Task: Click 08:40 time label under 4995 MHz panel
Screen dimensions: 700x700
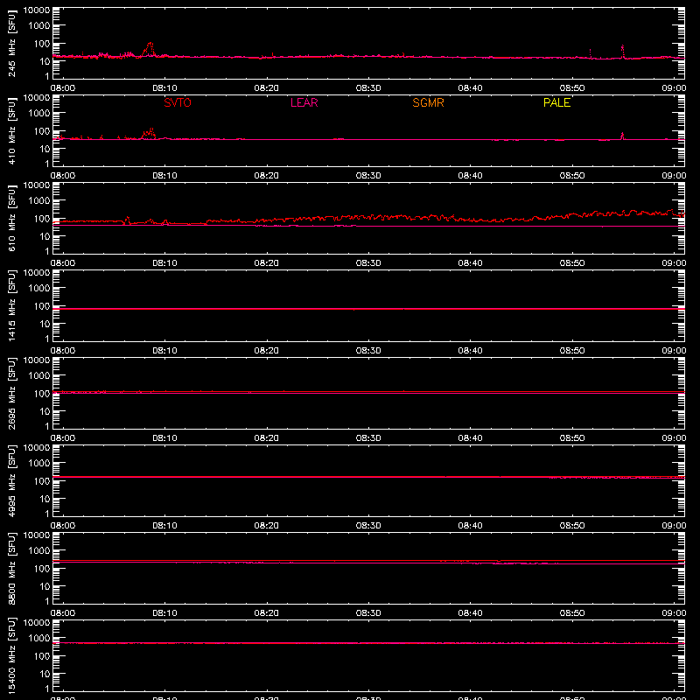Action: tap(470, 526)
